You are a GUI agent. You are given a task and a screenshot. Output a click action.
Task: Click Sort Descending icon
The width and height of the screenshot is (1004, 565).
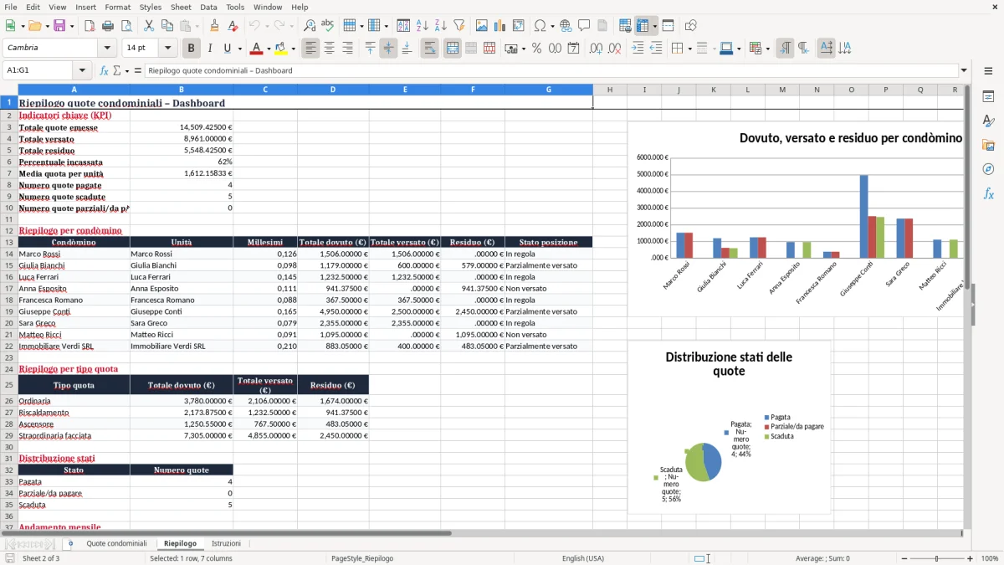[441, 26]
